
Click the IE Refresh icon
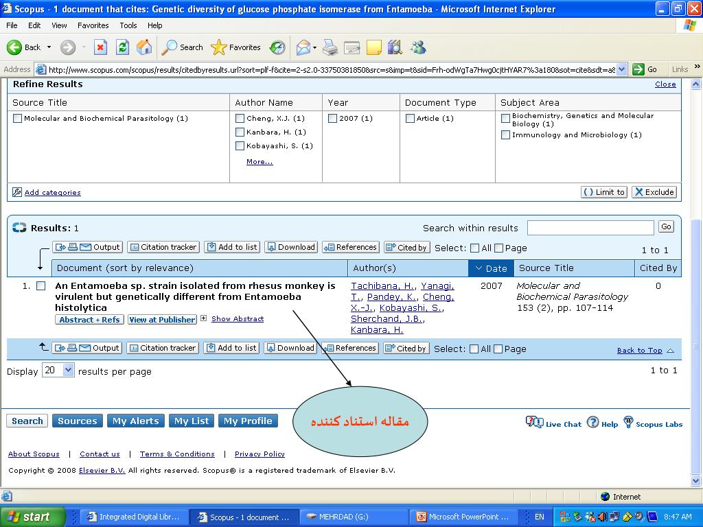pyautogui.click(x=122, y=47)
